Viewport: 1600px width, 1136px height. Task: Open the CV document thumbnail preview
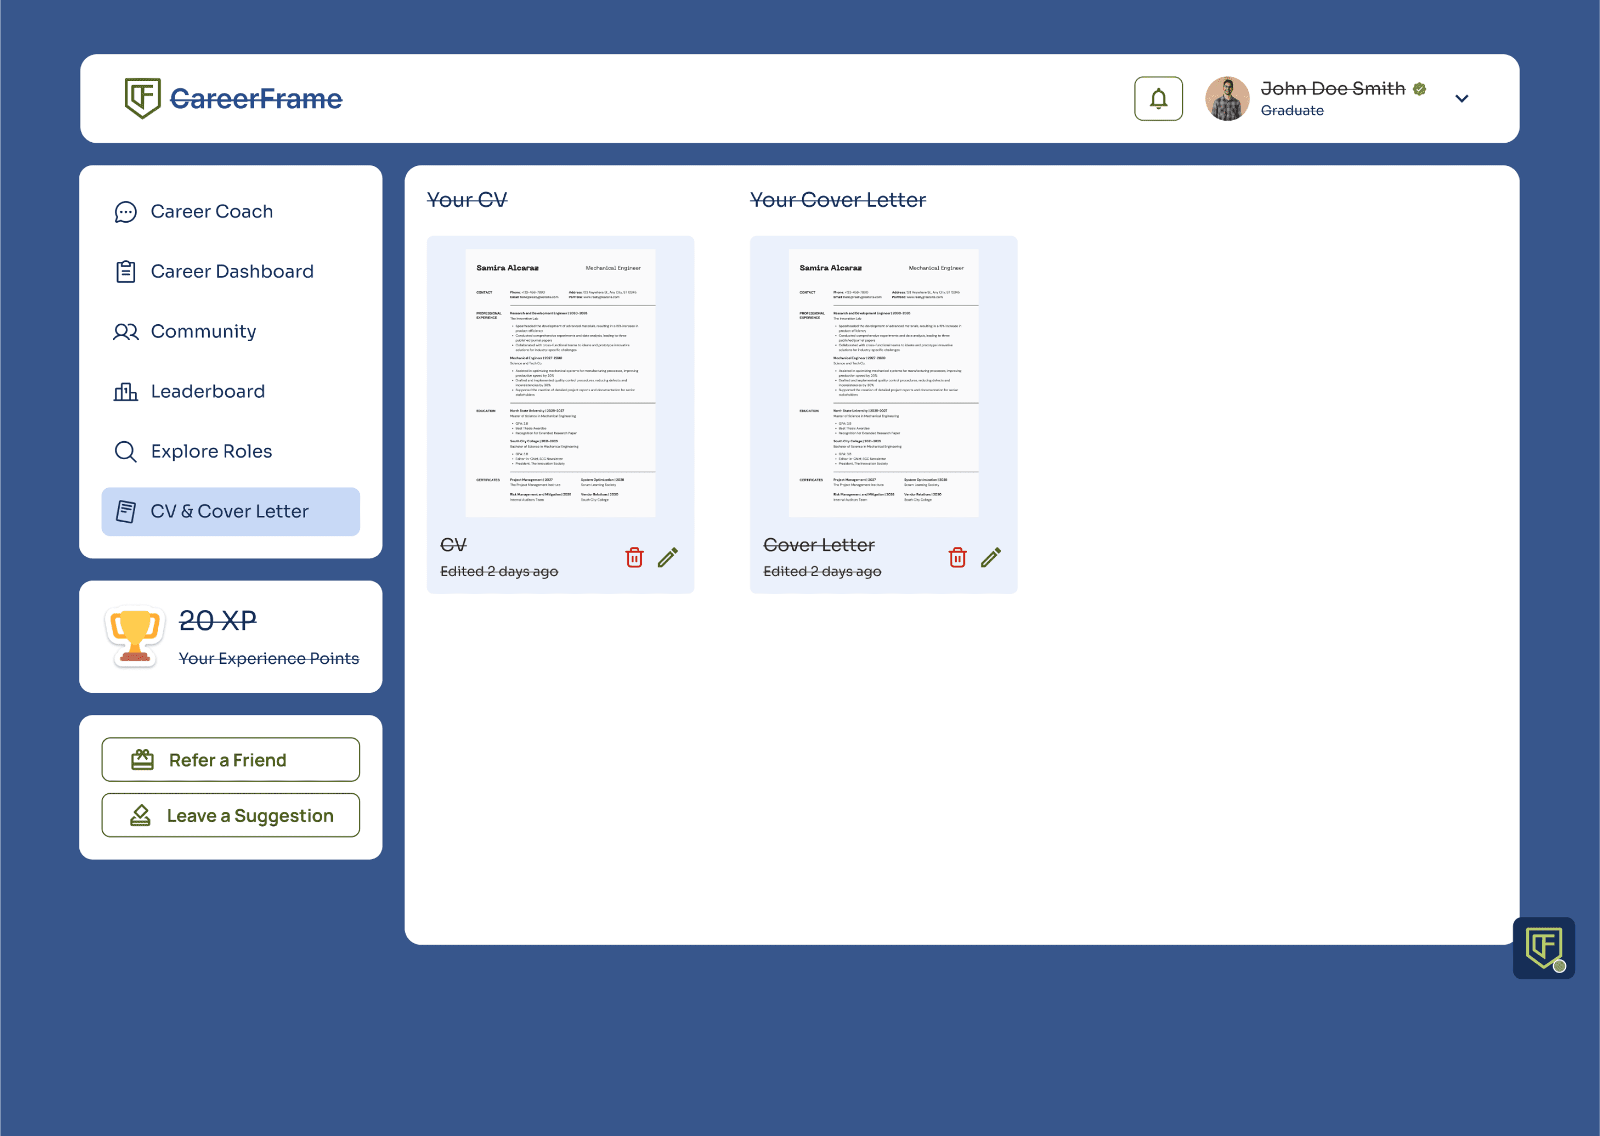[x=560, y=382]
